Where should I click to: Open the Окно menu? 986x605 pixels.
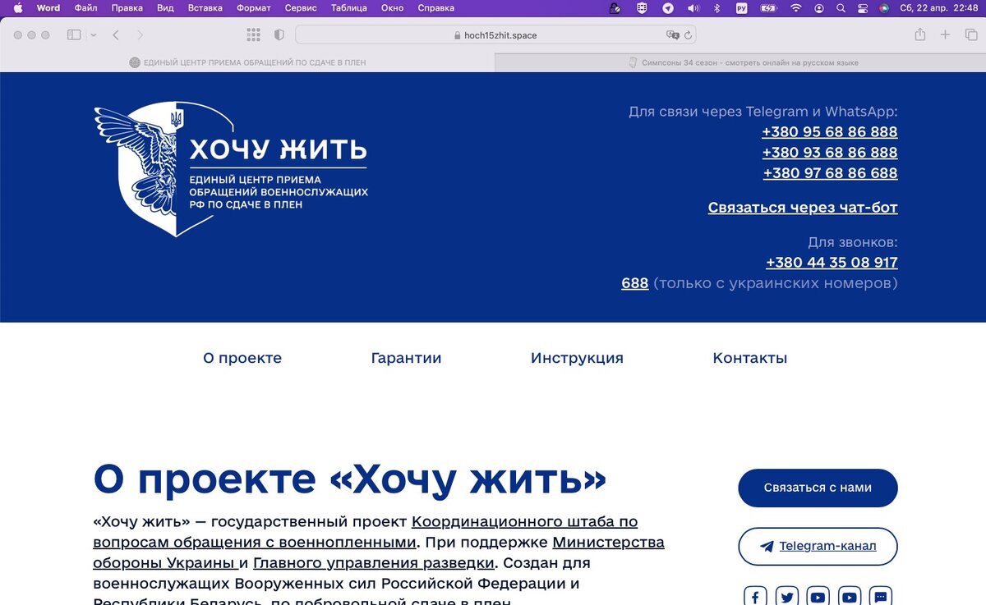click(393, 8)
